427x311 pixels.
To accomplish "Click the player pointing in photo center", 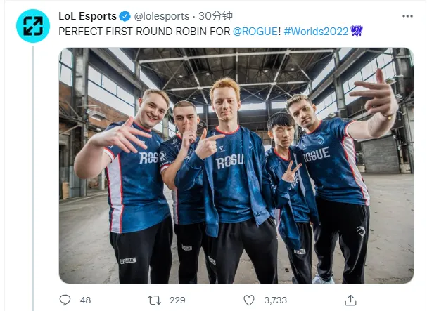I will pos(229,180).
